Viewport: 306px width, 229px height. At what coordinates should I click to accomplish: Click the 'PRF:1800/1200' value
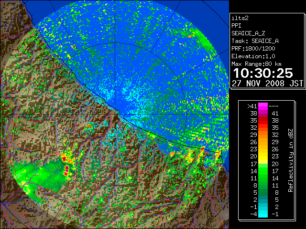pos(253,49)
